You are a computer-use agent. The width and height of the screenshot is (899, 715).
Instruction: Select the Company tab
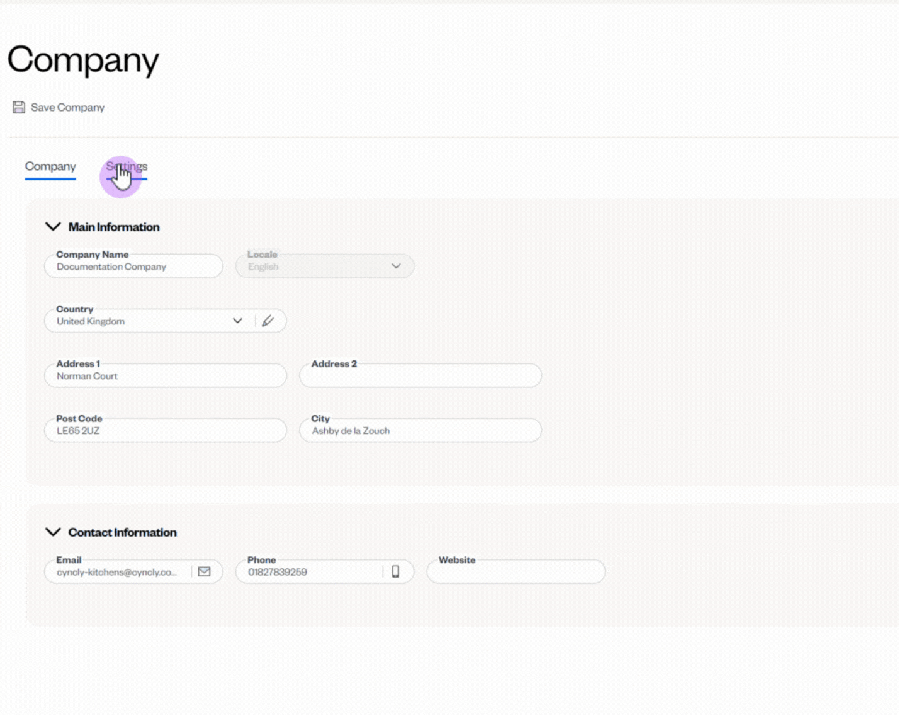tap(50, 166)
